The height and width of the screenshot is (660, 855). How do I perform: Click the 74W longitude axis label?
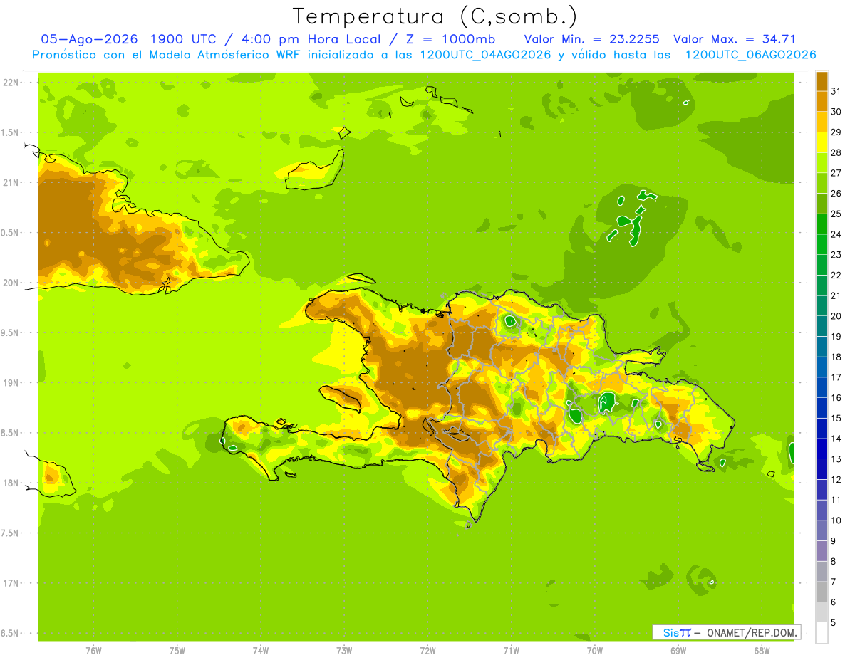coord(260,650)
